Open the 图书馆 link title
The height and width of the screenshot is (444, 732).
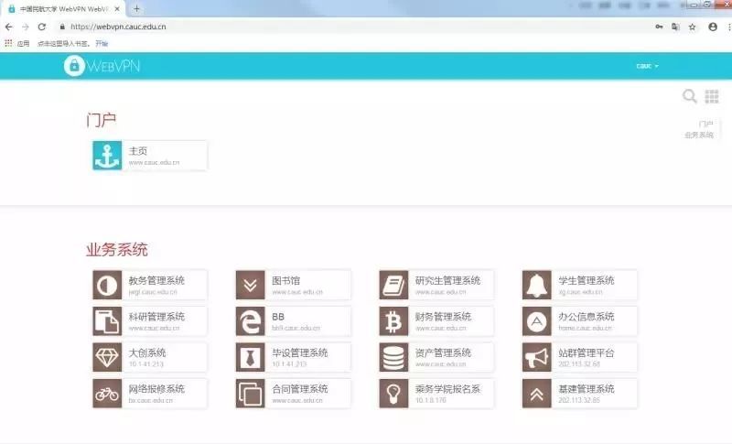pyautogui.click(x=285, y=281)
